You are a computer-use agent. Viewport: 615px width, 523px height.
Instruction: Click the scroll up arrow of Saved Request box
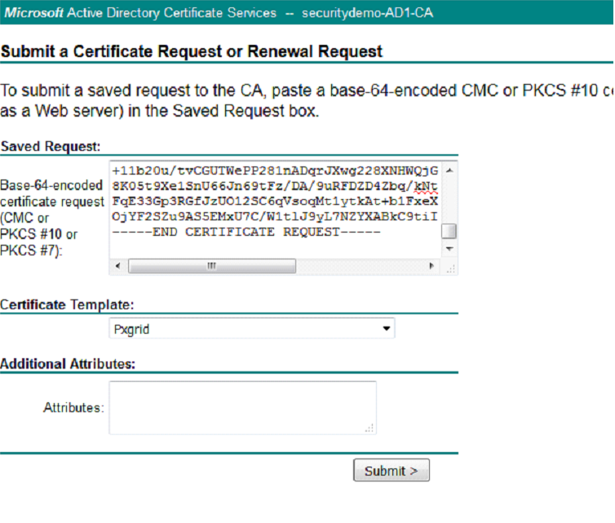pyautogui.click(x=449, y=170)
